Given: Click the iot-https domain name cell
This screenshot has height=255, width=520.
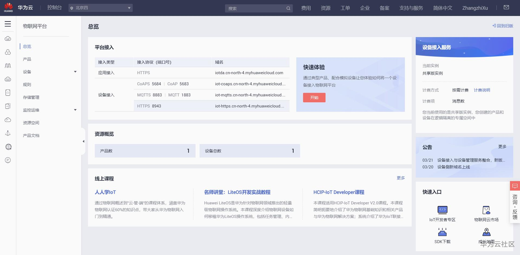Looking at the screenshot, I should click(x=250, y=106).
